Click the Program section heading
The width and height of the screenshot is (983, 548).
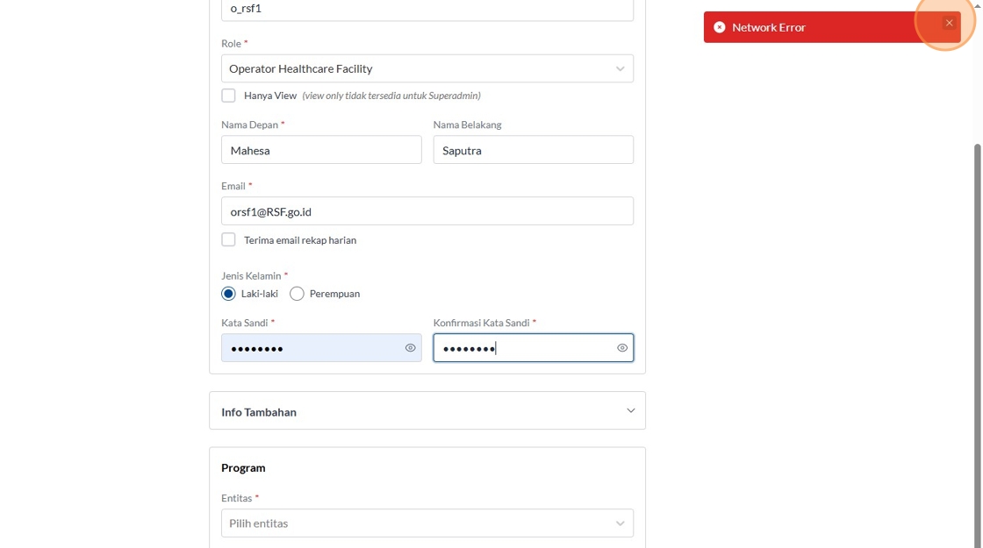point(243,468)
